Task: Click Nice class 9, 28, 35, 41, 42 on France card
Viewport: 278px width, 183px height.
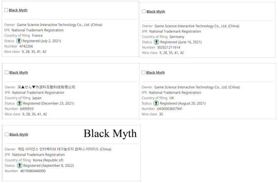Action: (x=34, y=52)
